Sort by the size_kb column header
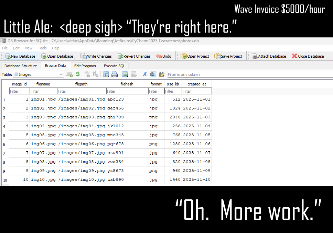This screenshot has height=233, width=333. pyautogui.click(x=173, y=84)
